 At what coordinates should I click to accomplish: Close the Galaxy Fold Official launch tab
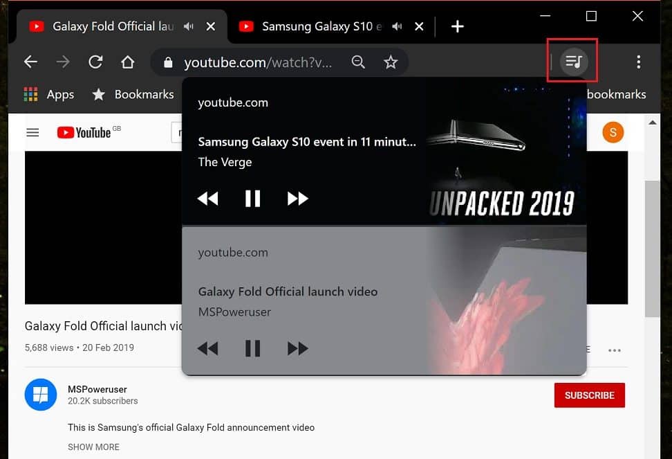click(211, 27)
